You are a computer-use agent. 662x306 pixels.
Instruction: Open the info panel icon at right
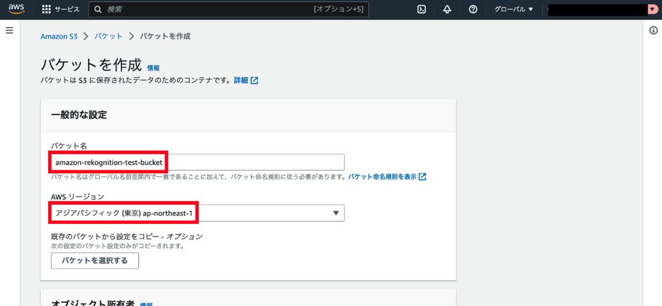pos(653,30)
